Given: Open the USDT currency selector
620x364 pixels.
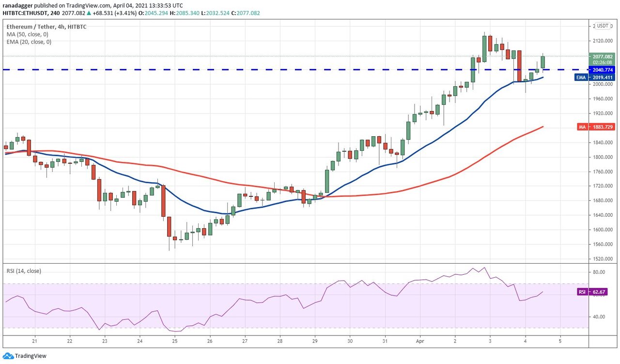Looking at the screenshot, I should (603, 26).
